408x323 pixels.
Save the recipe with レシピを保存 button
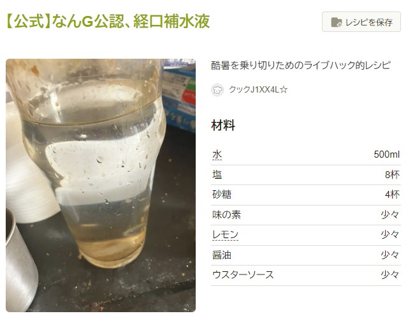361,22
